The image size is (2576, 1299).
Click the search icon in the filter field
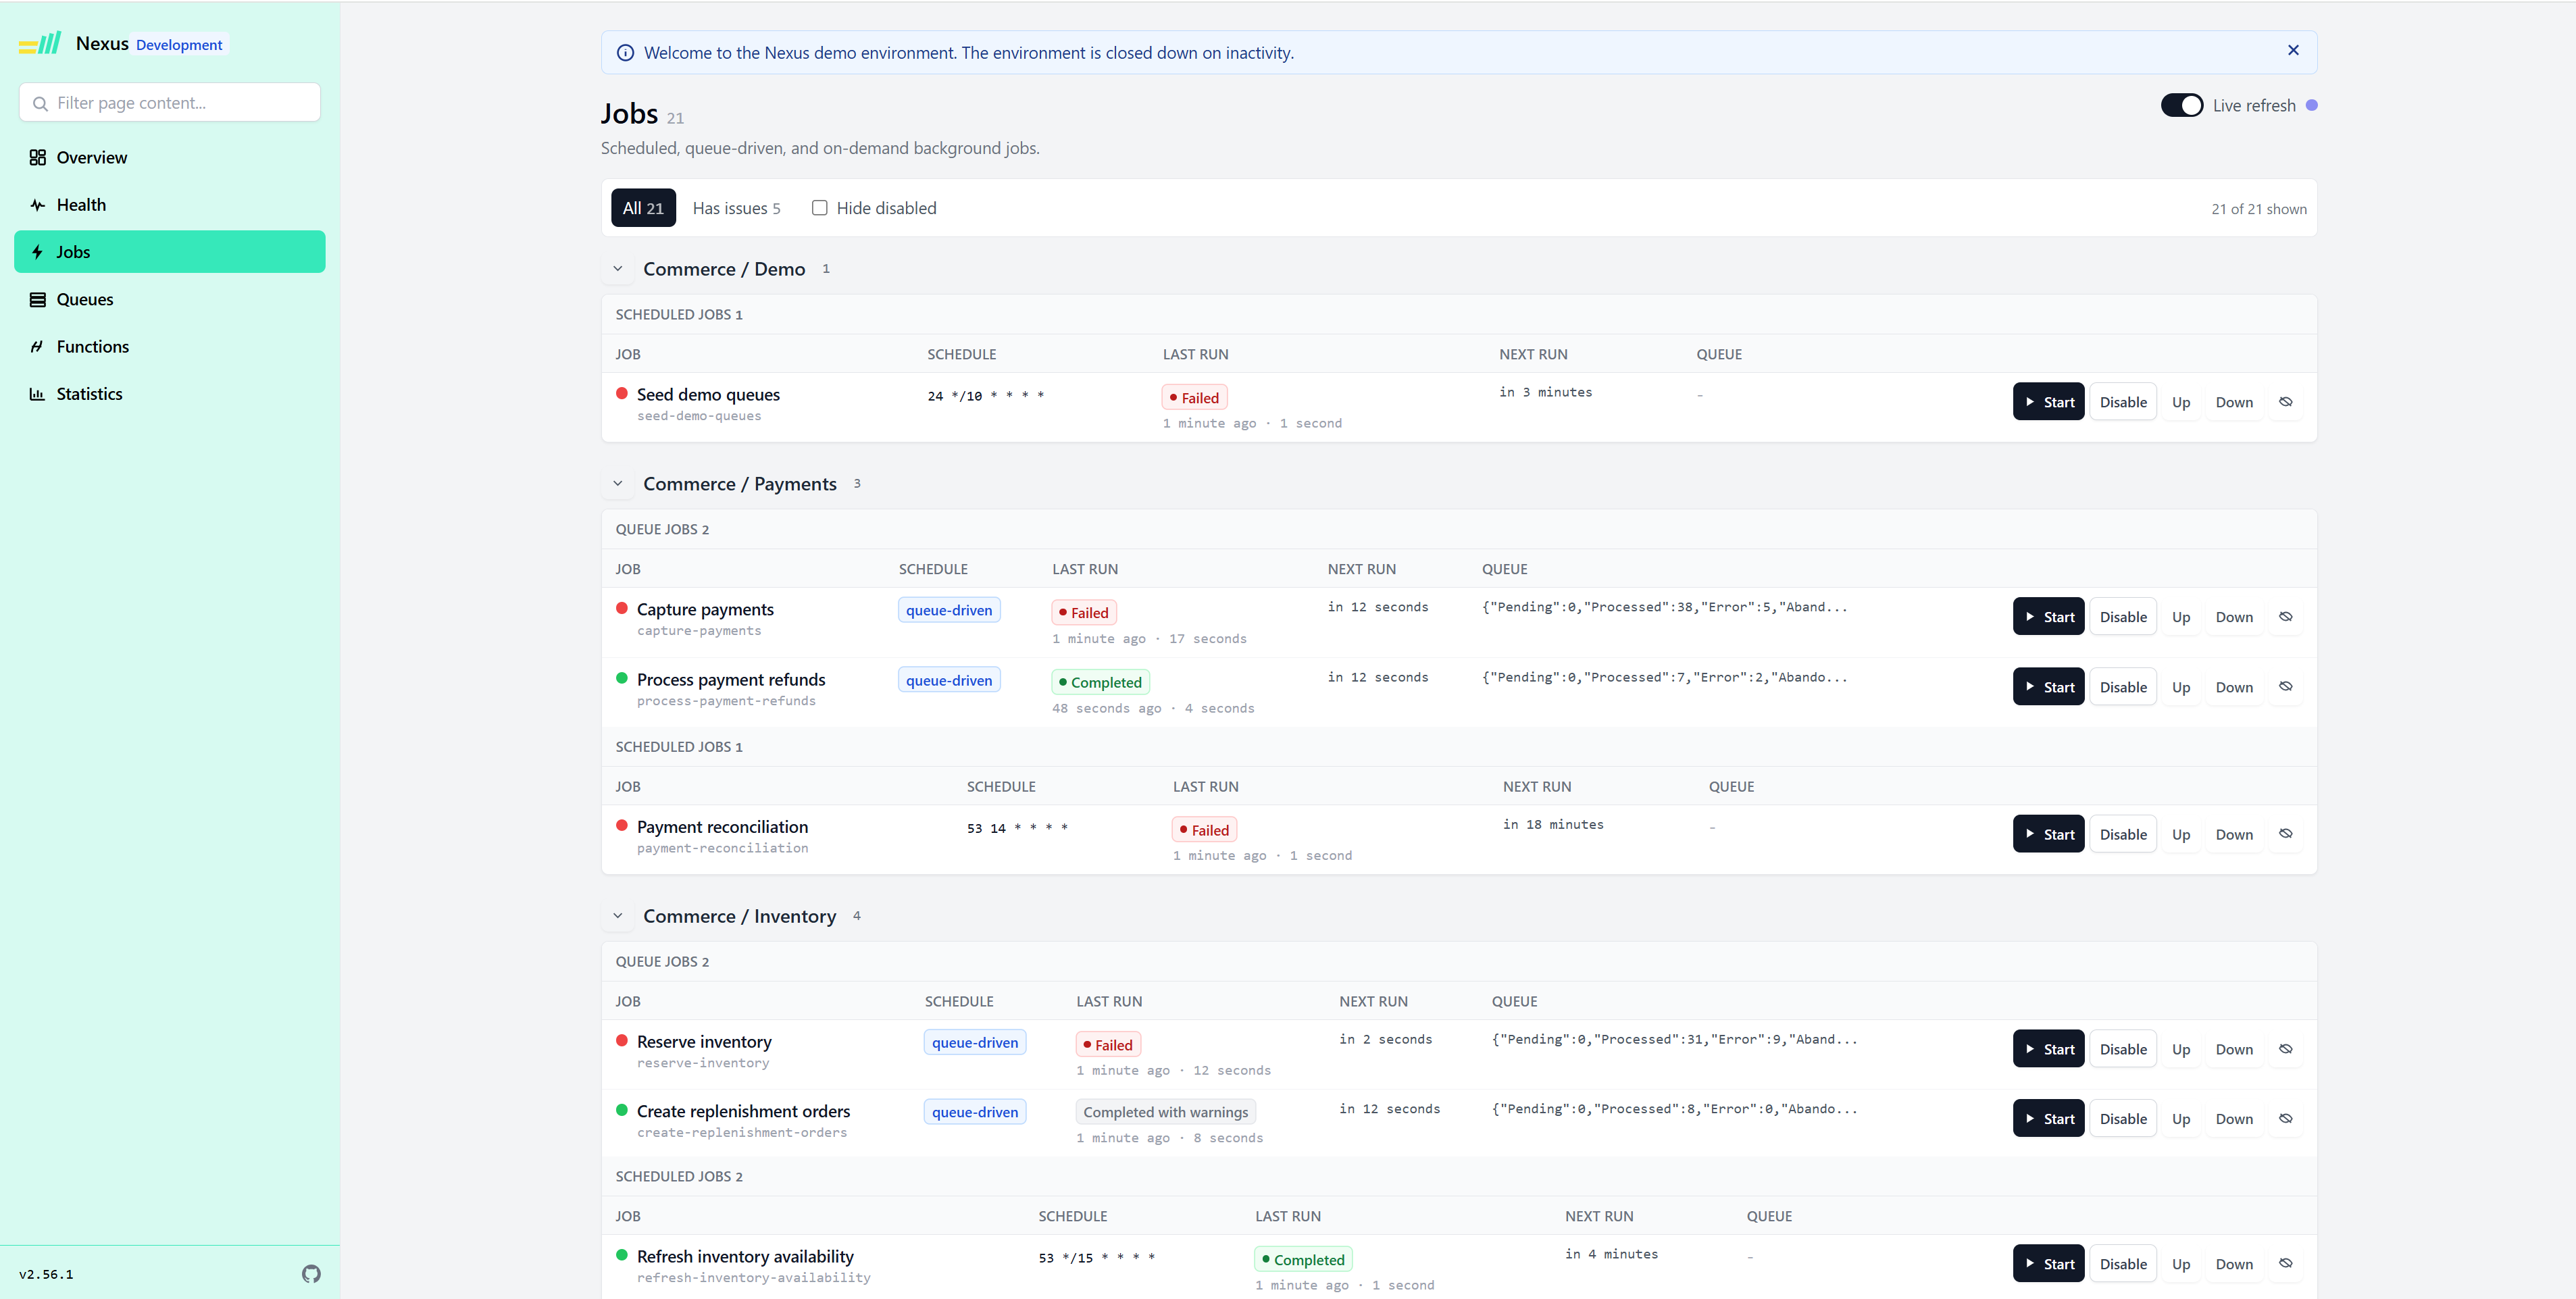tap(40, 103)
